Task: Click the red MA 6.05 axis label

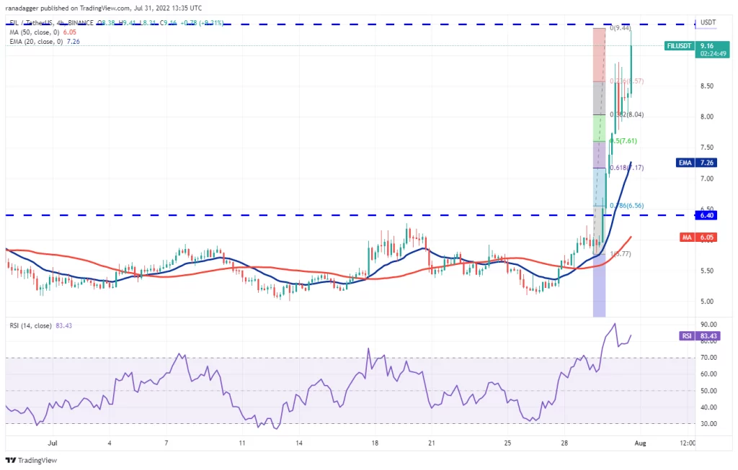Action: pos(698,238)
